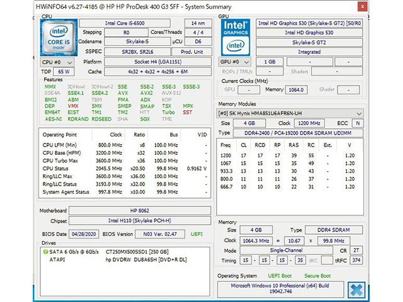The image size is (403, 302).
Task: Click the Windows 10 Professional OS field
Action: click(280, 289)
